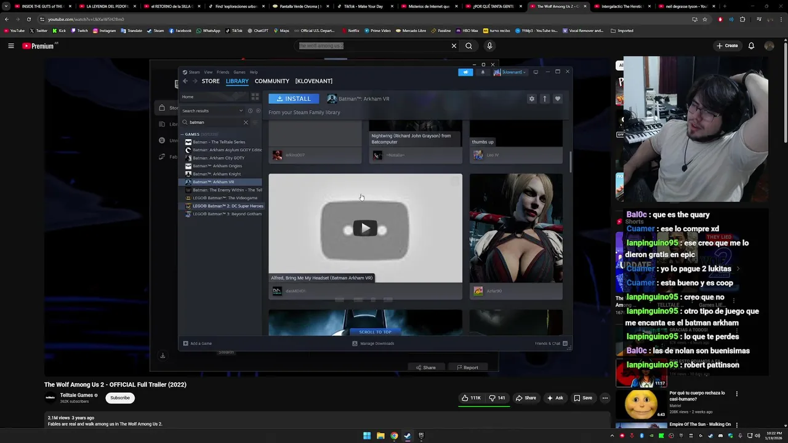Toggle Steam Big Picture mode icon

536,72
